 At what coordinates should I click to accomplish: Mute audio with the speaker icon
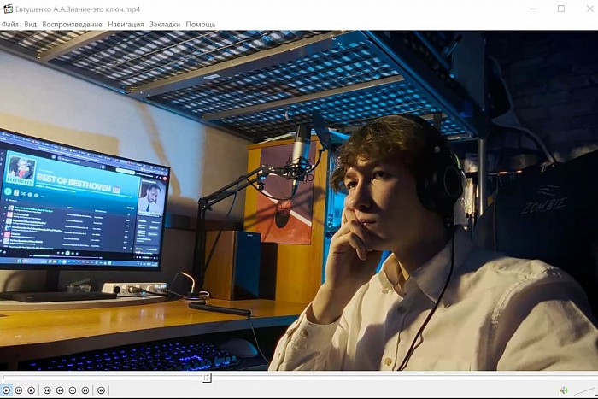pyautogui.click(x=564, y=390)
